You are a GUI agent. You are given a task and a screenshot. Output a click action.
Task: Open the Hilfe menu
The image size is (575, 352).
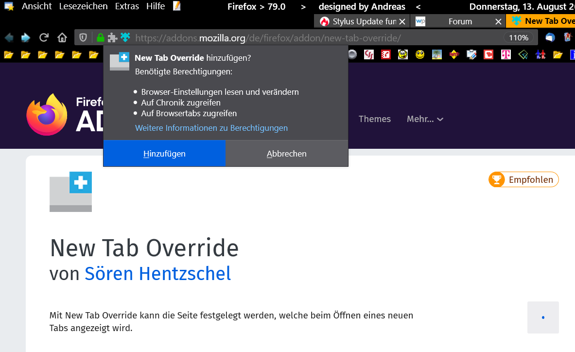click(x=156, y=6)
